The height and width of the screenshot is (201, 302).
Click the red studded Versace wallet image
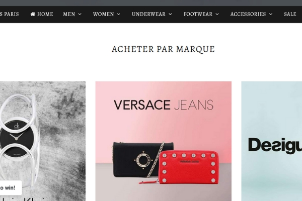[188, 167]
